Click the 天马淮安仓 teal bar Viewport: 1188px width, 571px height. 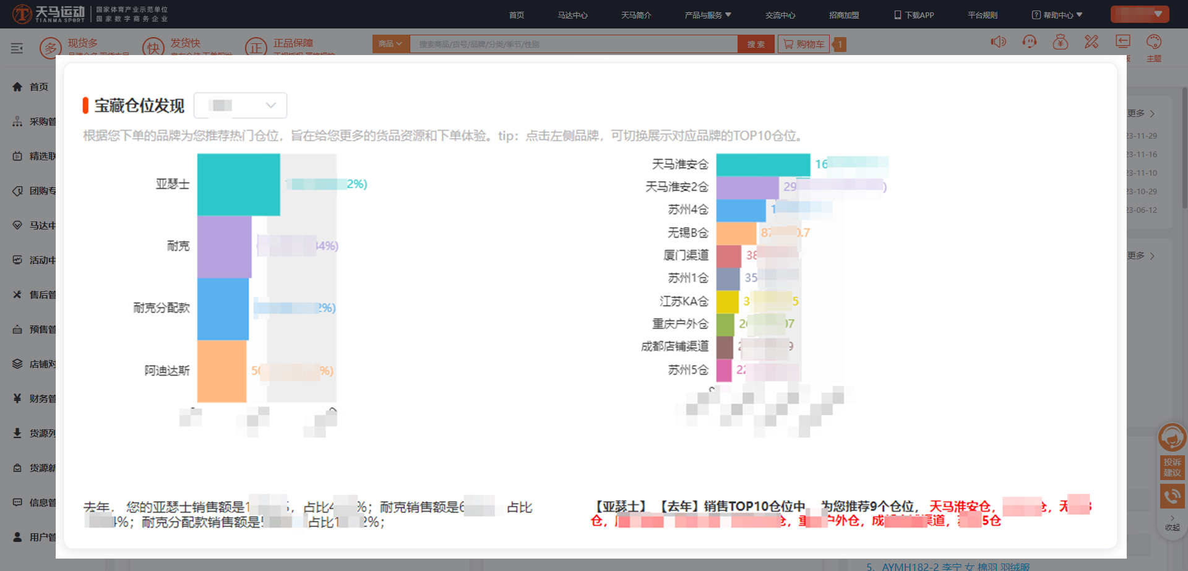763,165
